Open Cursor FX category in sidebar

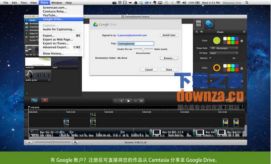(x=32, y=40)
